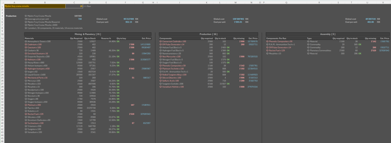The image size is (391, 143).
Task: Select the Cost per unit value 402.66
Action: click(x=372, y=22)
